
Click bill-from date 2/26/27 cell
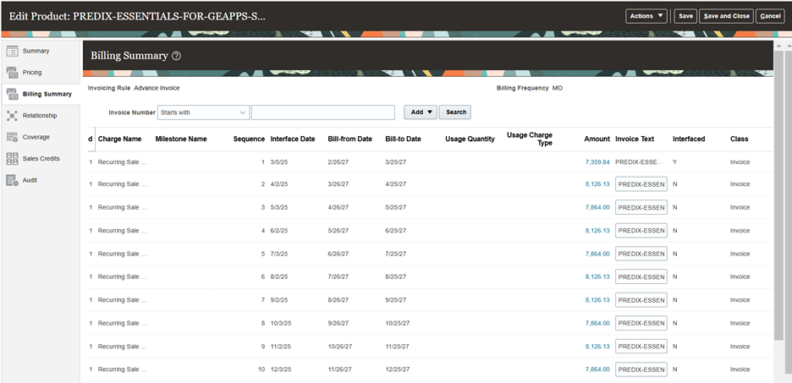338,162
